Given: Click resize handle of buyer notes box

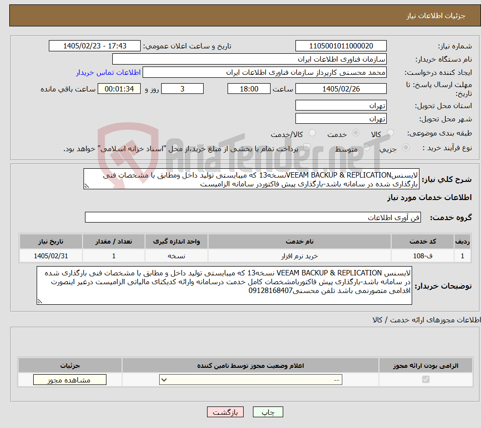Looking at the screenshot, I should (40, 301).
